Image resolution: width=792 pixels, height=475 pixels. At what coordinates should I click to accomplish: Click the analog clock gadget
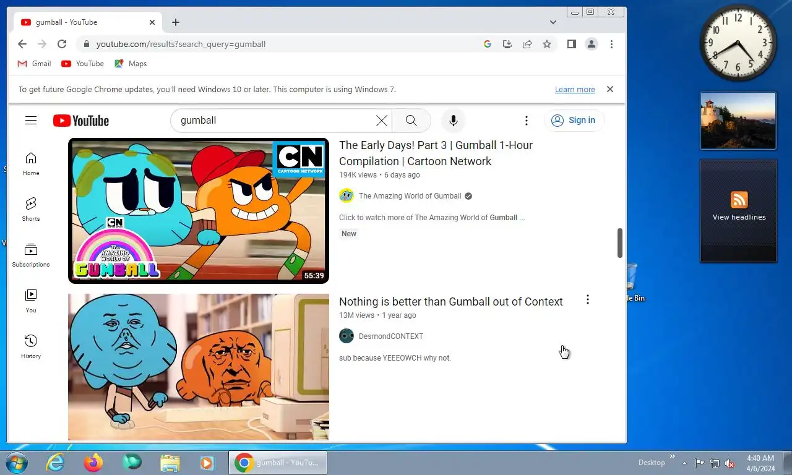[x=738, y=43]
